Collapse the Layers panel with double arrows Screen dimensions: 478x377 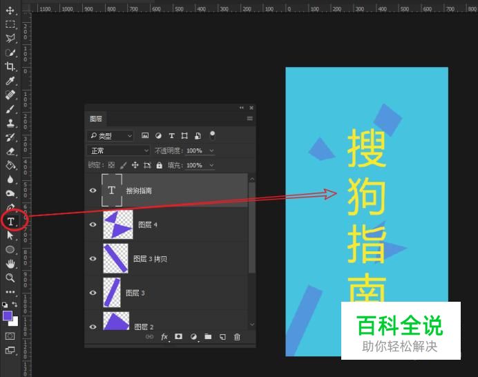[x=242, y=108]
